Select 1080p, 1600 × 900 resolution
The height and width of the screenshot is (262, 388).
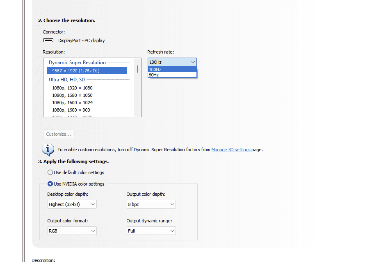71,110
